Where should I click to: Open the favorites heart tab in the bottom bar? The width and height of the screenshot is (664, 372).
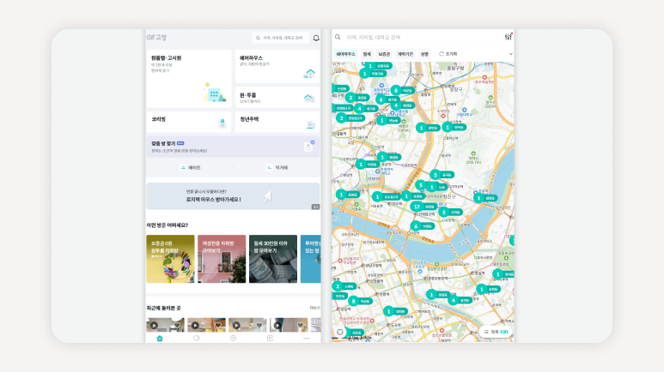[197, 339]
